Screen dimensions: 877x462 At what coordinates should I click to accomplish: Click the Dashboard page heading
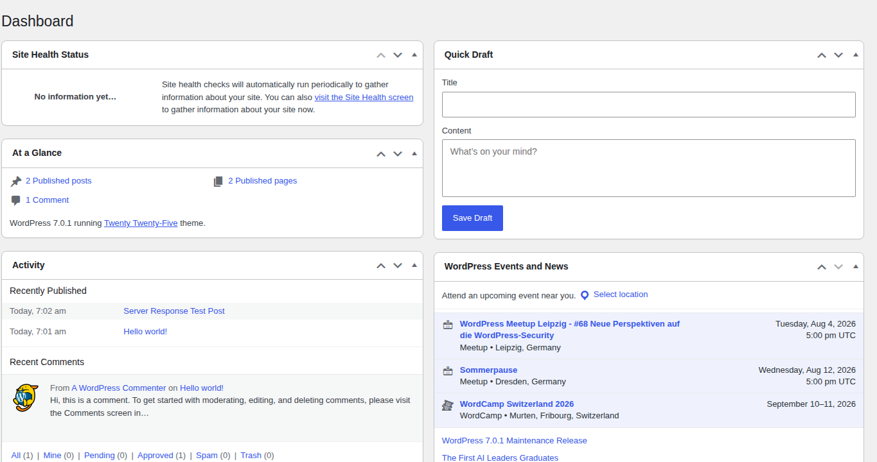pyautogui.click(x=37, y=21)
